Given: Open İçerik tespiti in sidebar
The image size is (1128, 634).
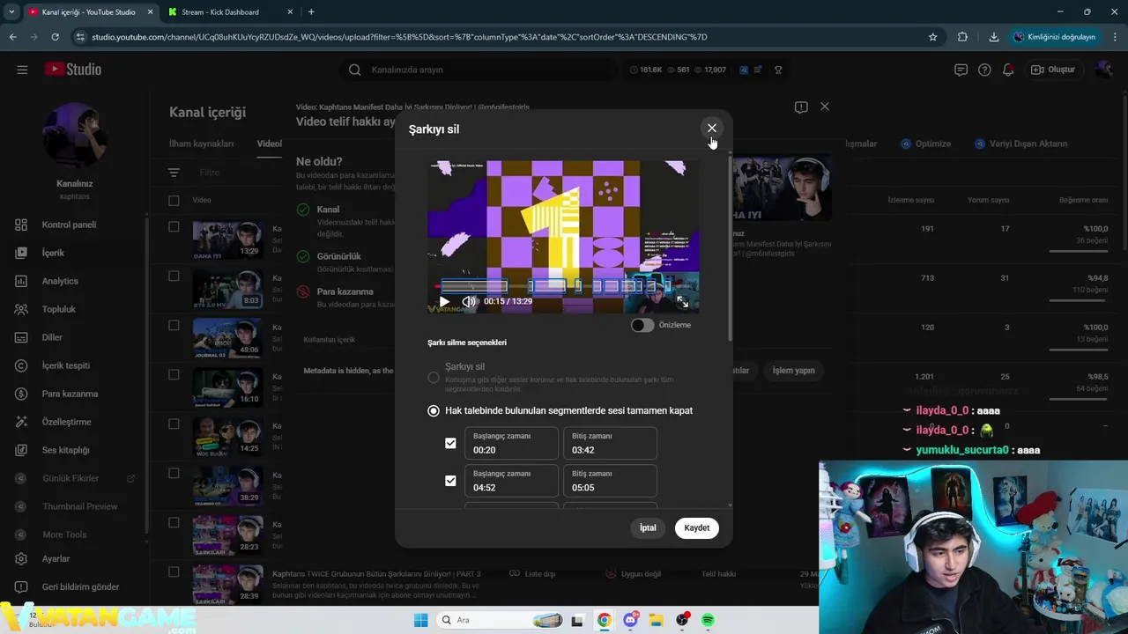Looking at the screenshot, I should click(66, 365).
